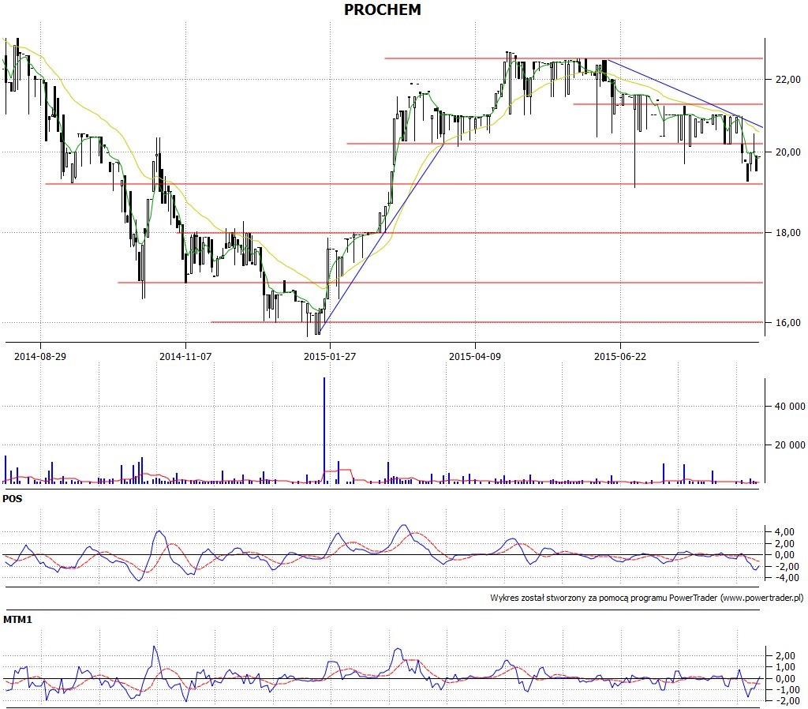The width and height of the screenshot is (808, 709).
Task: Click the 20,00 price axis label
Action: pos(788,152)
